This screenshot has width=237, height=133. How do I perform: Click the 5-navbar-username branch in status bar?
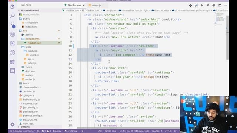[22, 131]
